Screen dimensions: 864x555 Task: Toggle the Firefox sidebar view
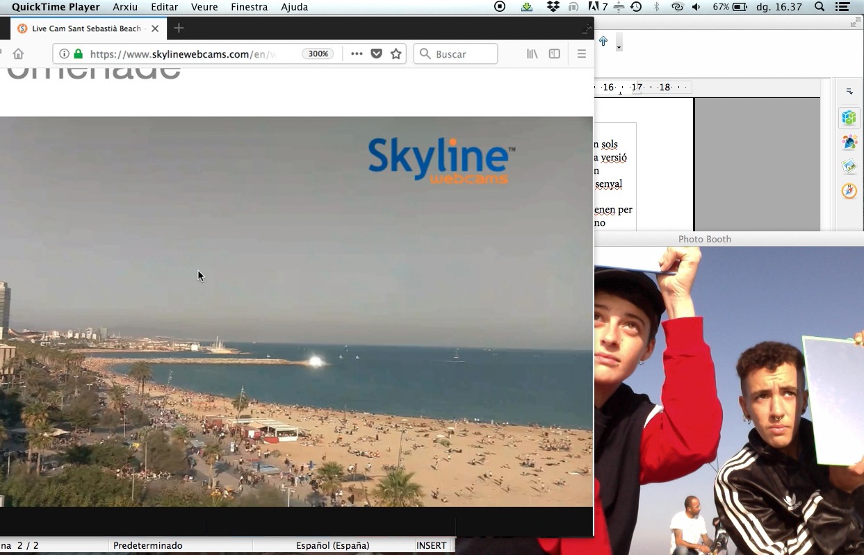pyautogui.click(x=554, y=54)
